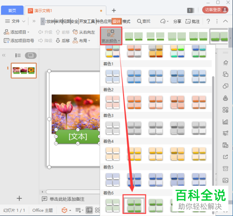Open the 布局 layout dropdown
The image size is (233, 216).
tap(82, 40)
